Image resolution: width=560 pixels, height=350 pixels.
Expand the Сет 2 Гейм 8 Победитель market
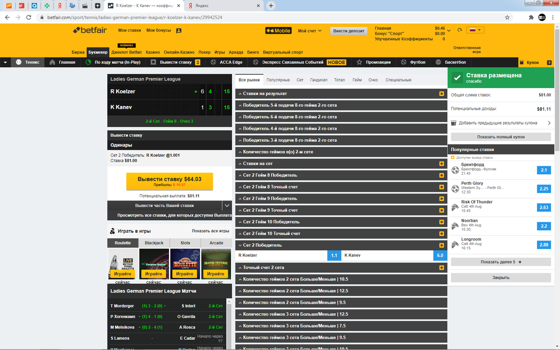(x=341, y=175)
